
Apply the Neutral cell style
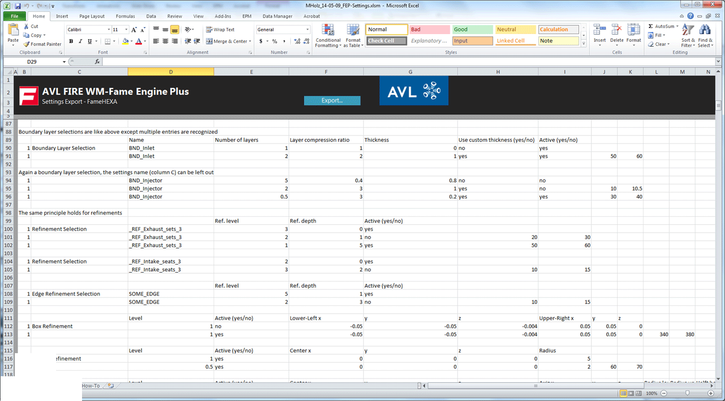click(x=515, y=30)
